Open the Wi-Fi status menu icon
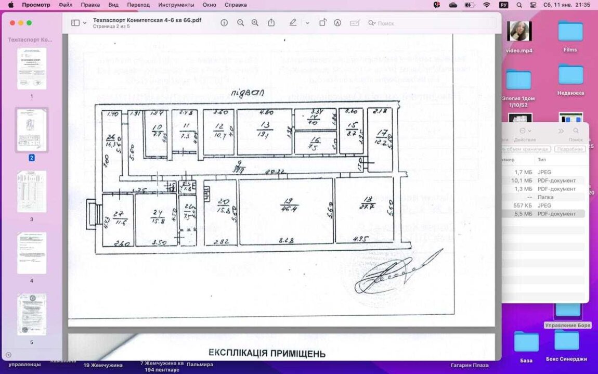 click(487, 5)
